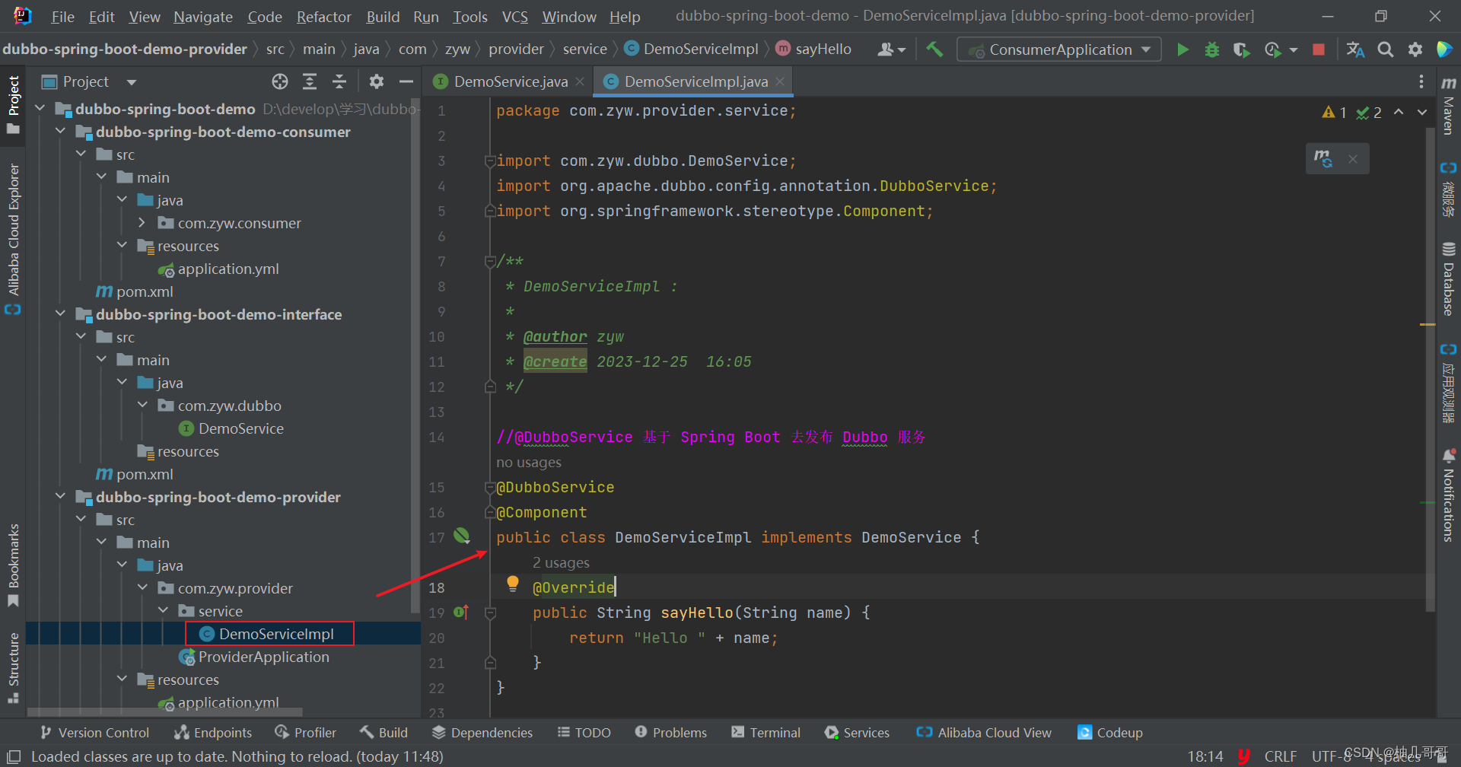
Task: Open the Codeup tool window
Action: [1110, 733]
